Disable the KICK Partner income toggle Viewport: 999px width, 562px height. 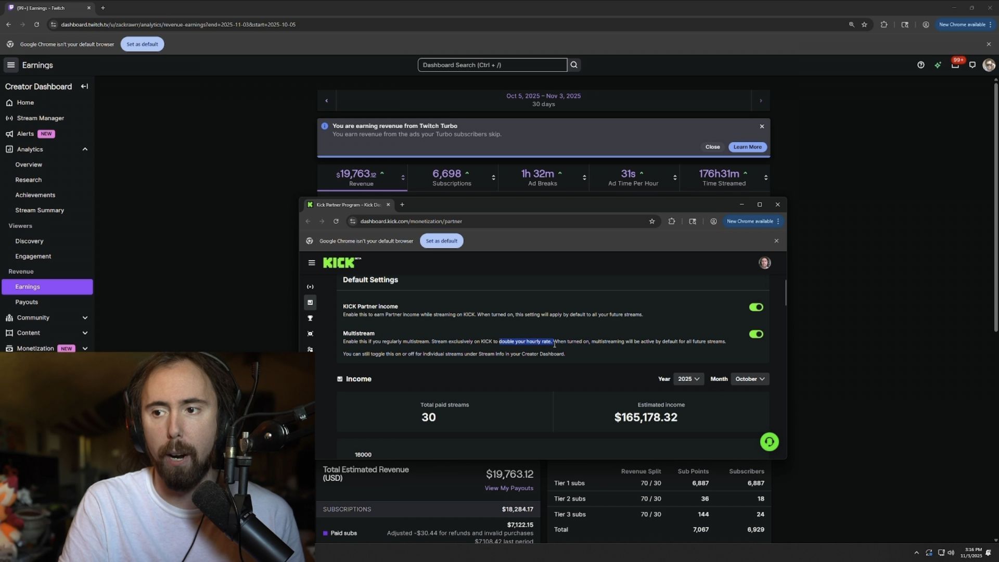pos(756,307)
